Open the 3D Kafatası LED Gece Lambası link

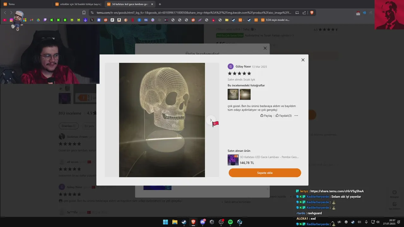tap(269, 157)
